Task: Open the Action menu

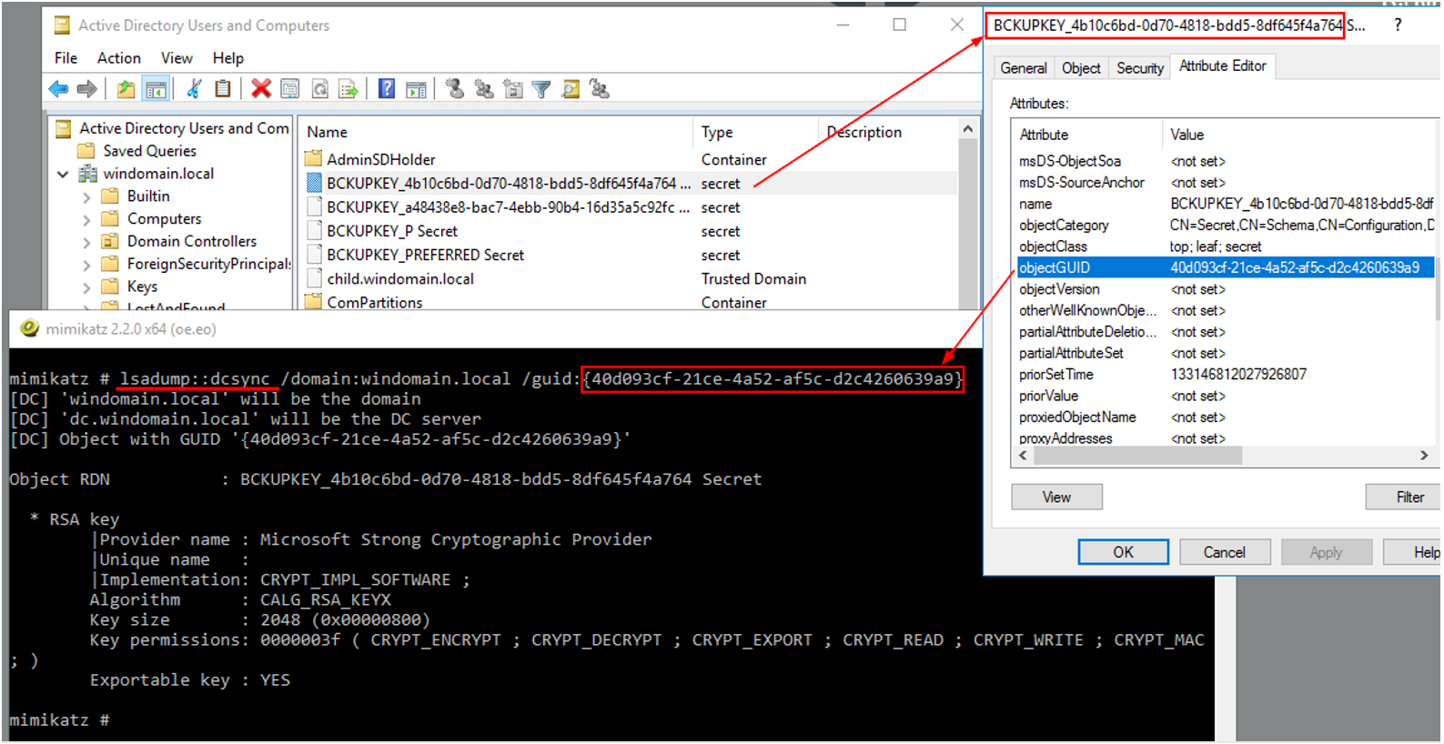Action: 119,58
